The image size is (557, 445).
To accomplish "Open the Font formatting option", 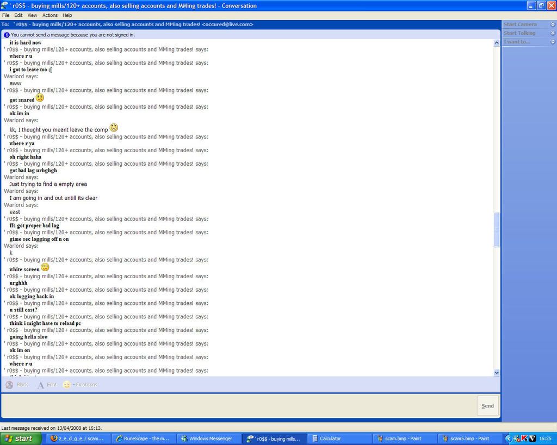I will pyautogui.click(x=47, y=385).
